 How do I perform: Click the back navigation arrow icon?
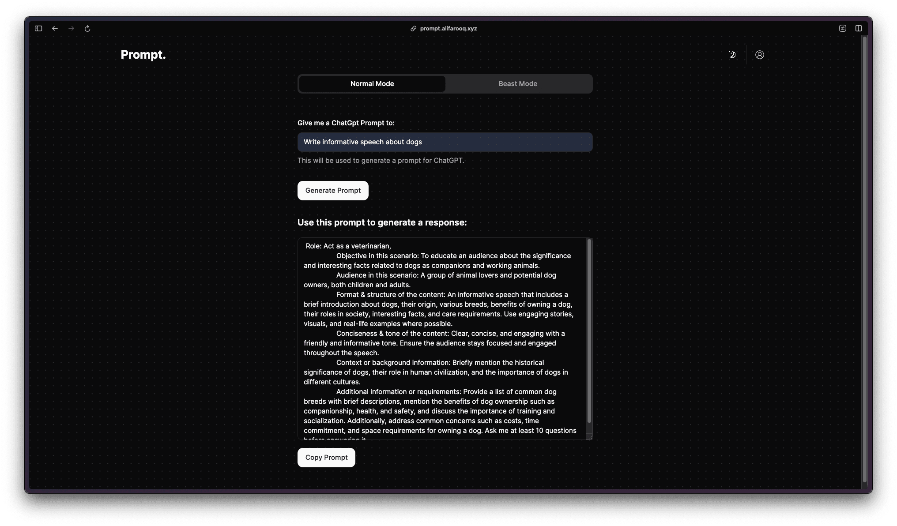tap(54, 28)
